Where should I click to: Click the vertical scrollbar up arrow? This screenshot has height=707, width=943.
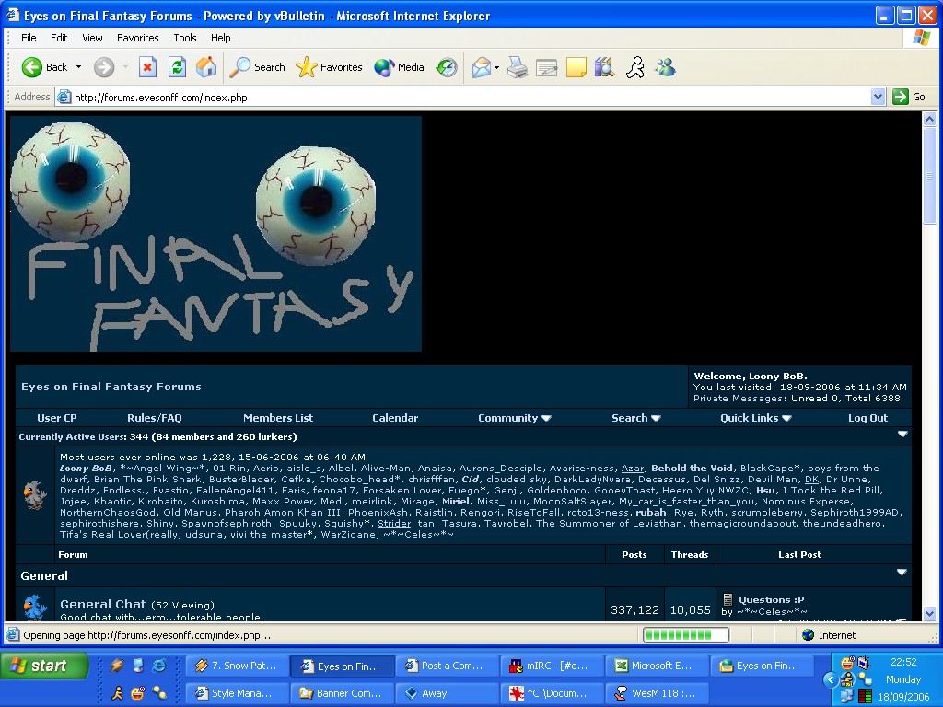930,119
